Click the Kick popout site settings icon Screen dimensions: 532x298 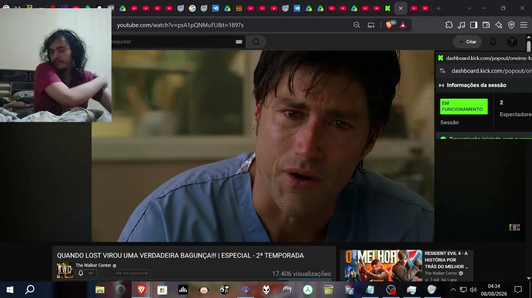click(442, 71)
